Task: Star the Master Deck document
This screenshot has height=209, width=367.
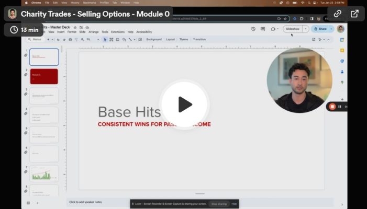Action: pos(75,27)
